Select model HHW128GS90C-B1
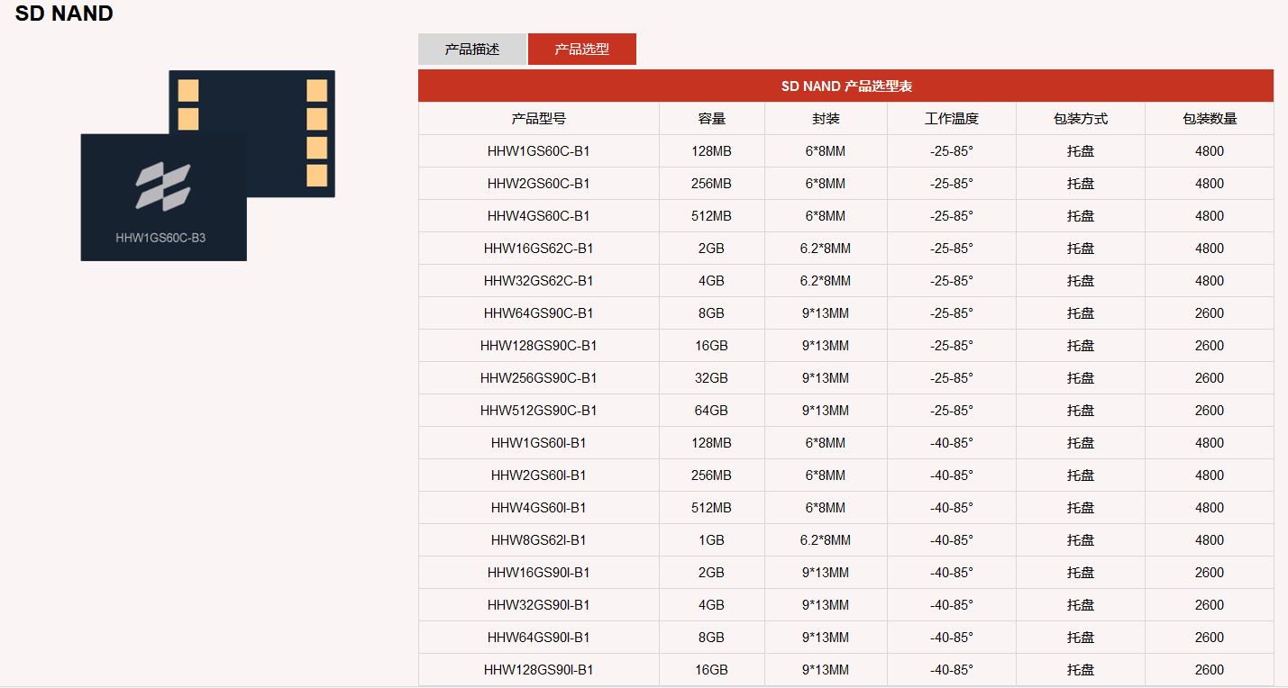Viewport: 1288px width, 688px height. pos(539,346)
